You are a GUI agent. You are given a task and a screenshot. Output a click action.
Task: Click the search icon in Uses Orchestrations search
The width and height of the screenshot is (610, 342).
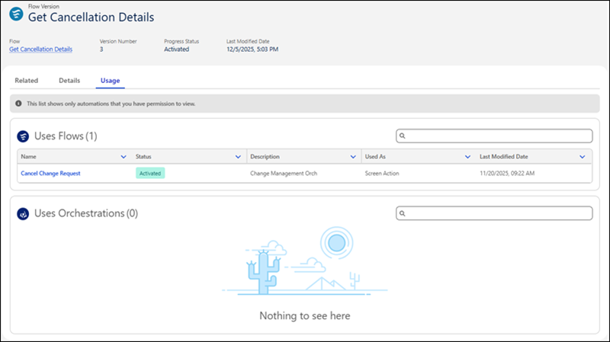pyautogui.click(x=403, y=213)
